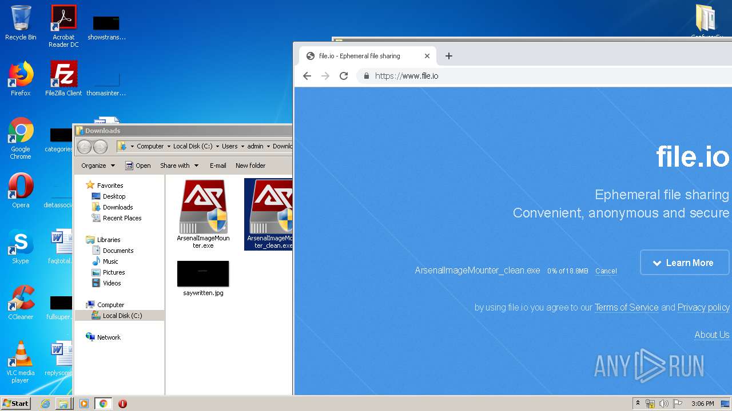The image size is (732, 411).
Task: Click E-mail in Explorer toolbar
Action: [x=218, y=166]
